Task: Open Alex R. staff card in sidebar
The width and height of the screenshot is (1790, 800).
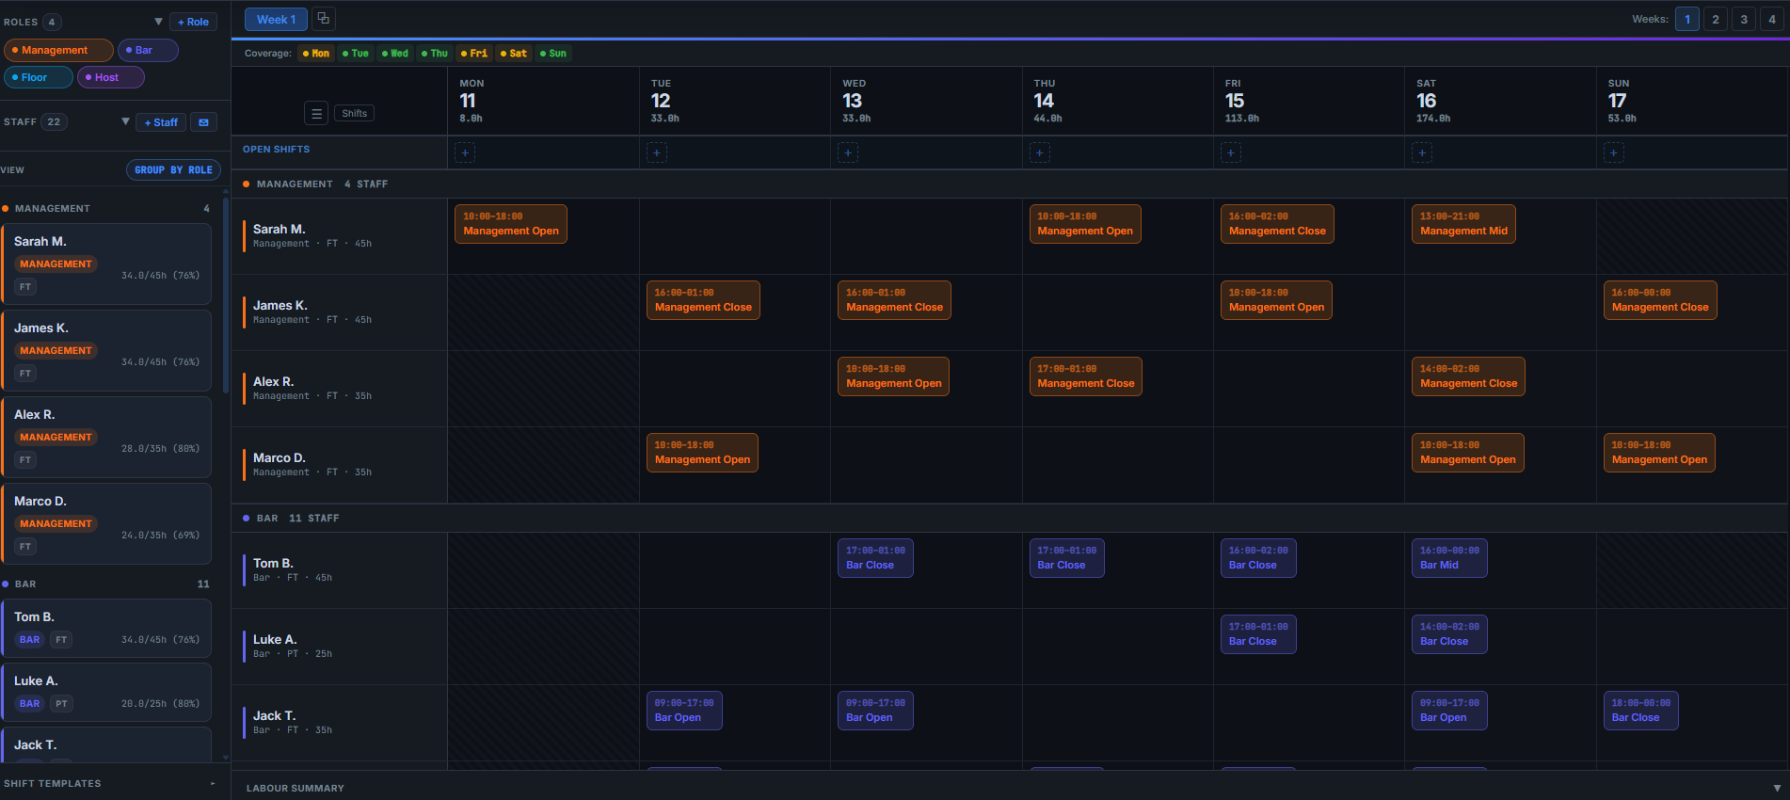Action: [106, 437]
